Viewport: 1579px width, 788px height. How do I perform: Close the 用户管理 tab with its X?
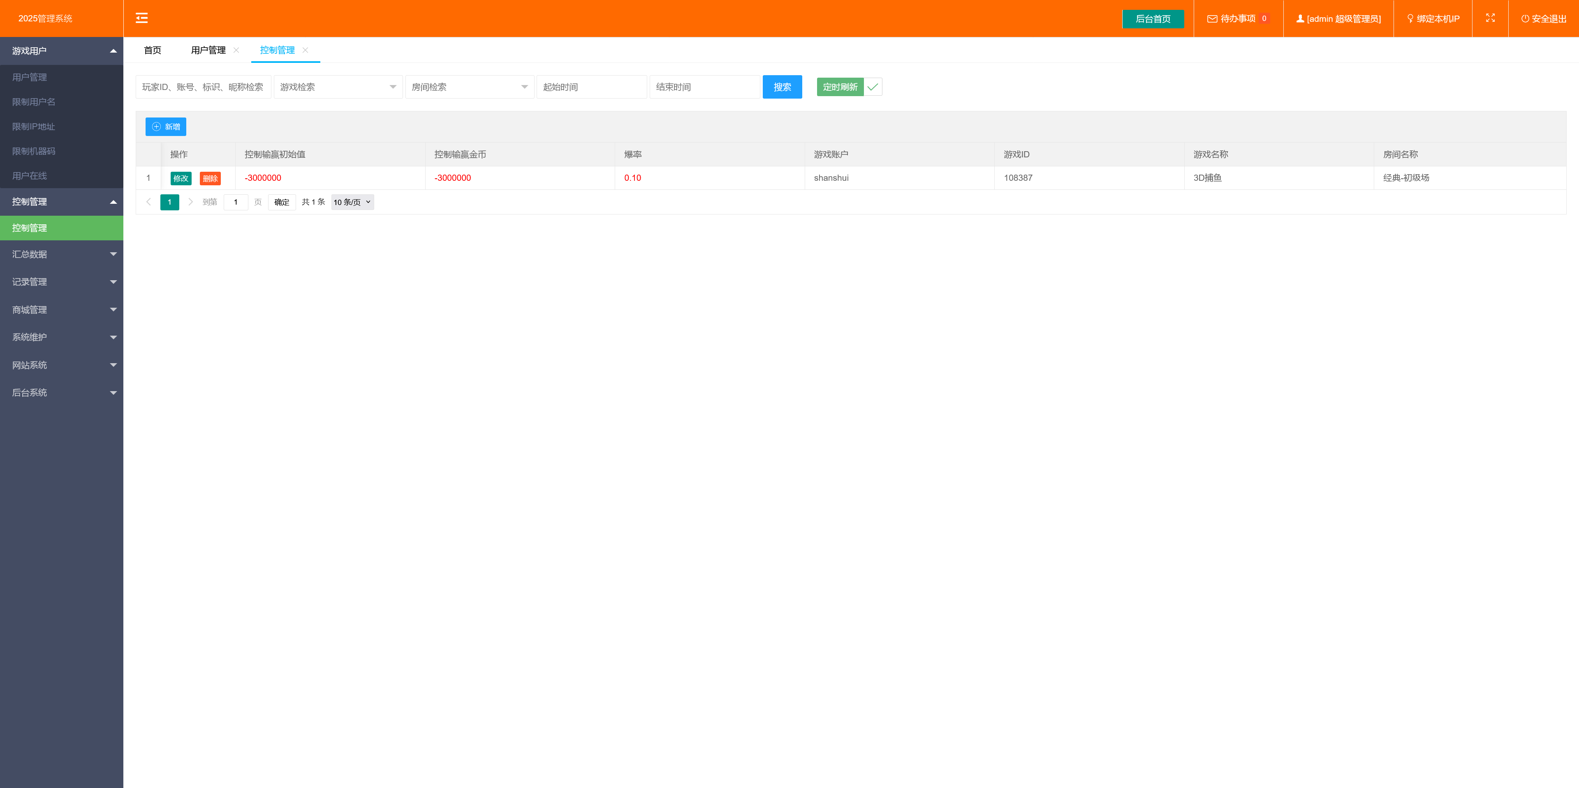pos(236,50)
